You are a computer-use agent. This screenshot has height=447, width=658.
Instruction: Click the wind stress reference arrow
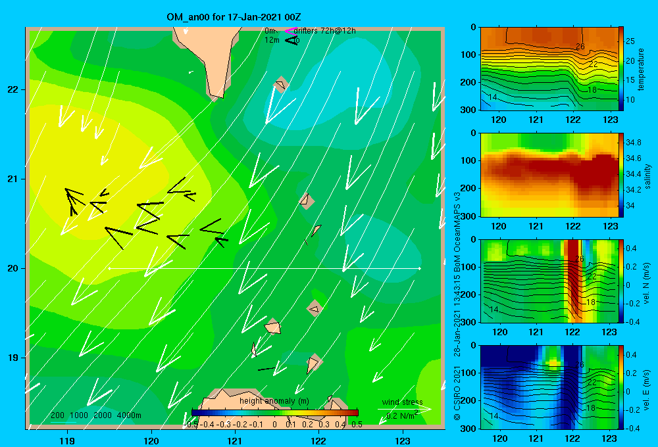pyautogui.click(x=405, y=409)
